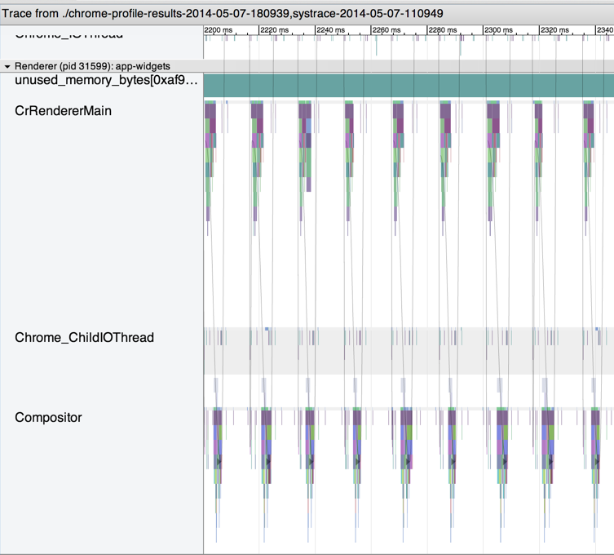Click the teal unused_memory_bytes counter bar
Viewport: 614px width, 555px height.
pos(408,86)
